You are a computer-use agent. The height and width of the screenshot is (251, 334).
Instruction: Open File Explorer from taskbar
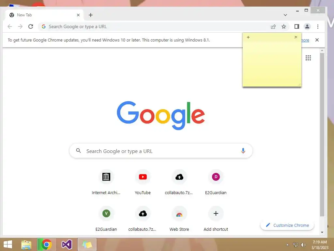(26, 244)
